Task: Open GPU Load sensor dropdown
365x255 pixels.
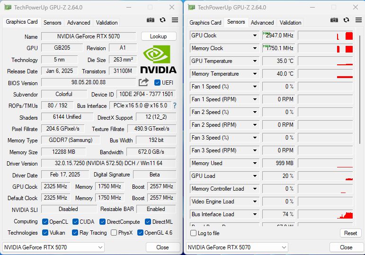Action: click(255, 176)
